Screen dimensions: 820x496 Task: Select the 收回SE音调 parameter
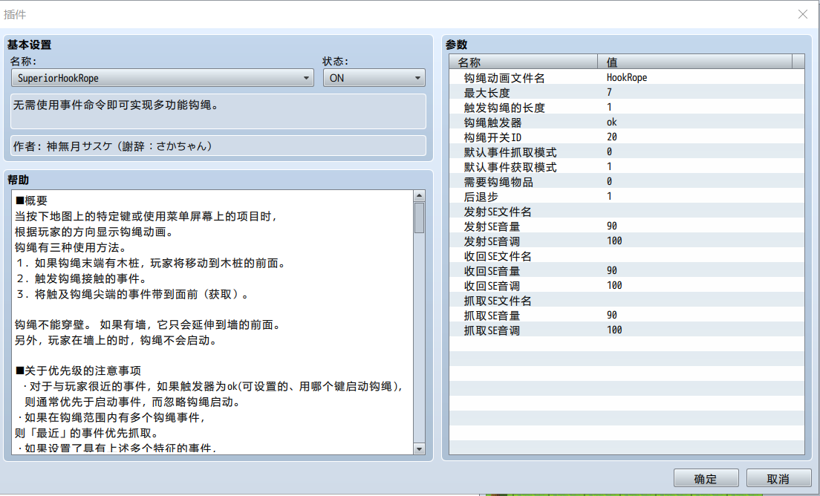[x=626, y=285]
